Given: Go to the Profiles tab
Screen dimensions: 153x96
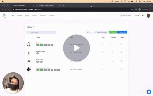Looking at the screenshot, I should point(19,15).
